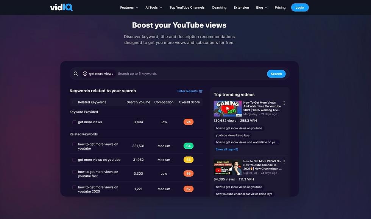Click the channel name Digital Raj
The height and width of the screenshot is (219, 371).
point(250,173)
